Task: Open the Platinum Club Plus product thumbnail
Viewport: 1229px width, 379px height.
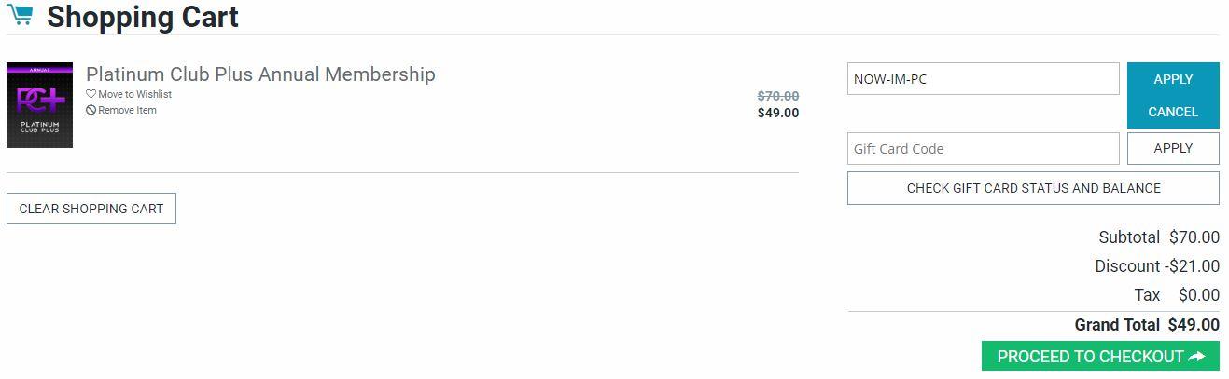Action: [39, 105]
